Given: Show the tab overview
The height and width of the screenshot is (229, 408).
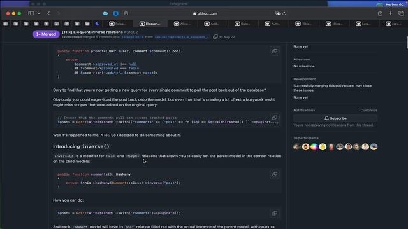Looking at the screenshot, I should click(x=401, y=13).
